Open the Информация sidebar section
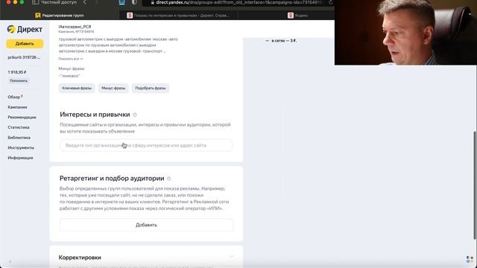This screenshot has height=268, width=477. 20,158
